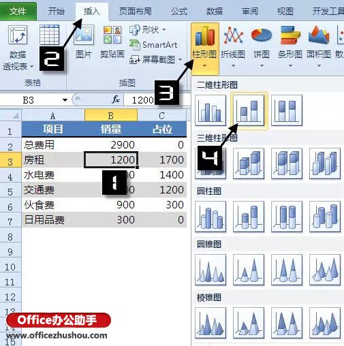
Task: Click cell with value 1700
Action: click(x=162, y=160)
